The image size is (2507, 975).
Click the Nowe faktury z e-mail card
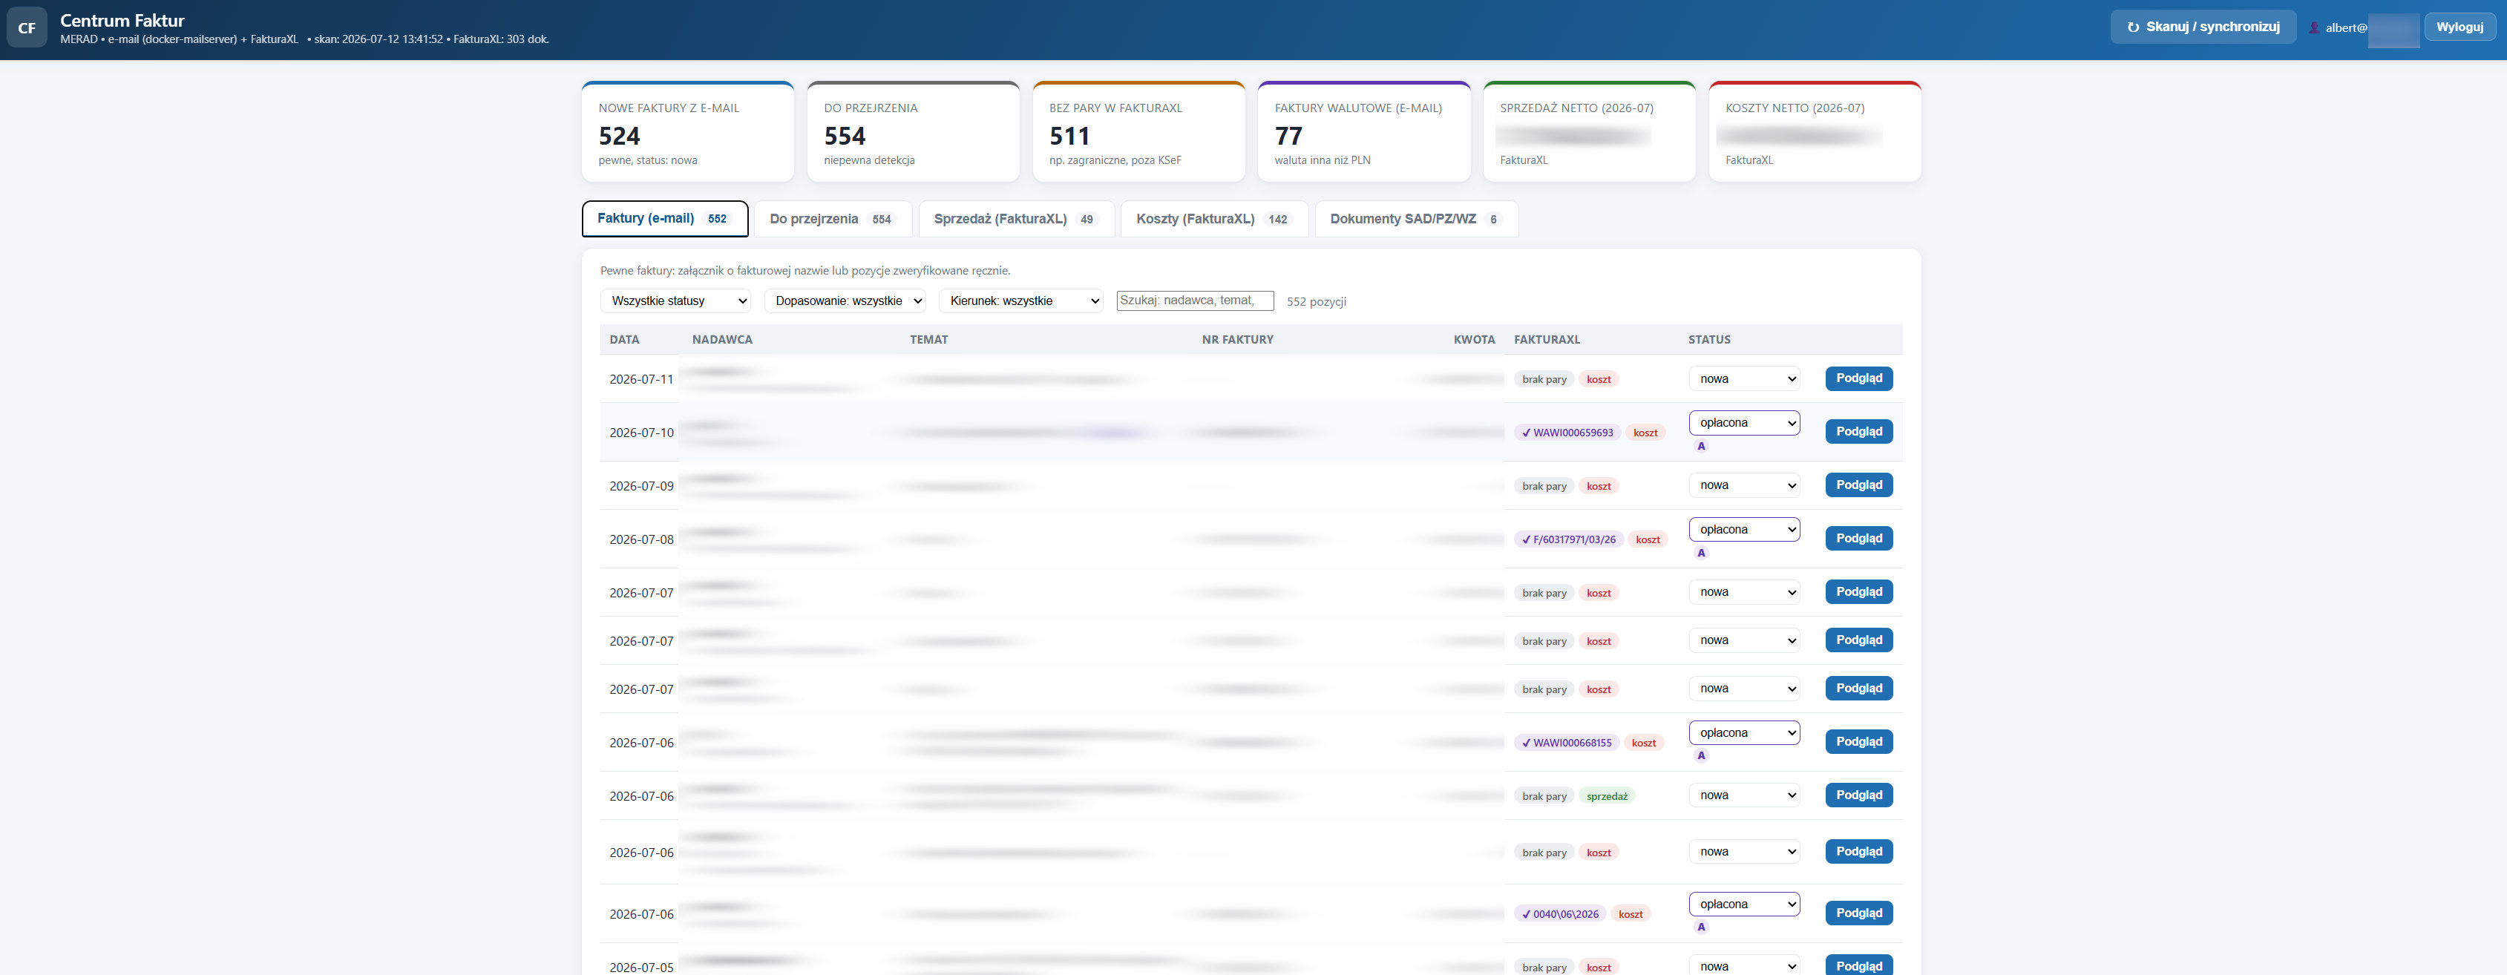[688, 132]
